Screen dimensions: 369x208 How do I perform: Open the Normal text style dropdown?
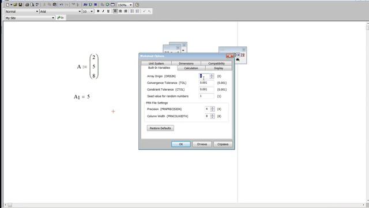point(37,12)
